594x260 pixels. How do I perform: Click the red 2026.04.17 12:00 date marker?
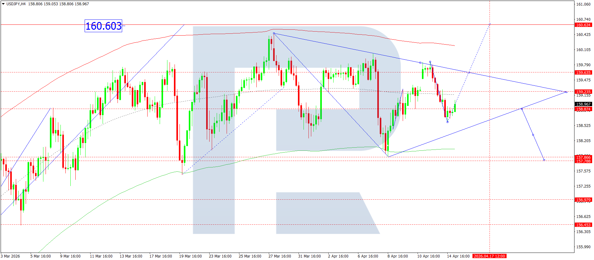pos(489,256)
